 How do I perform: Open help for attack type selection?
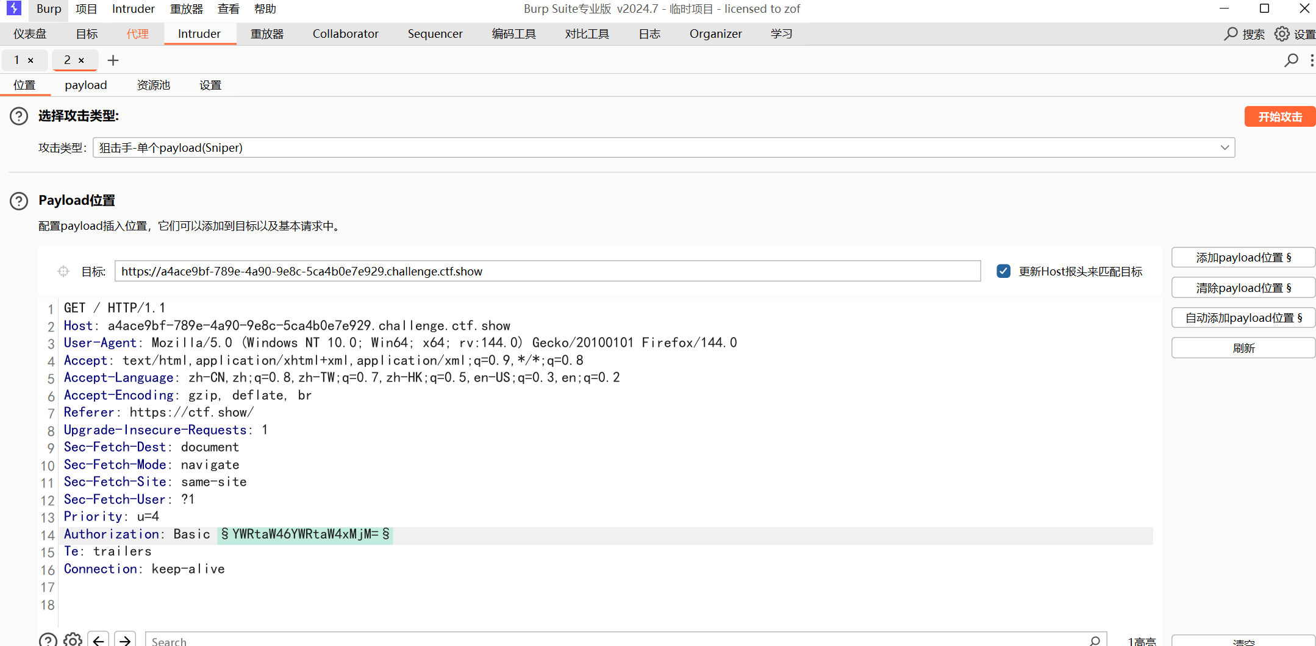19,116
